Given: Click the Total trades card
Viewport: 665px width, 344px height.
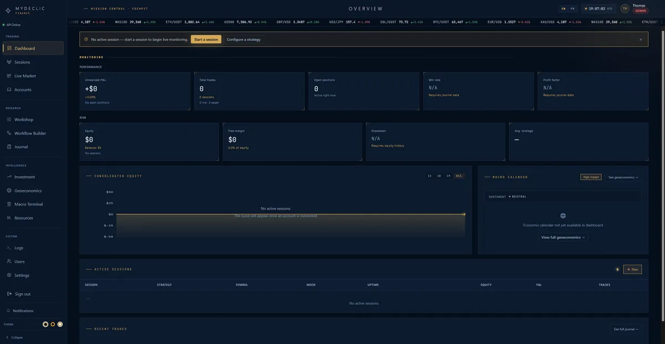Looking at the screenshot, I should [249, 91].
